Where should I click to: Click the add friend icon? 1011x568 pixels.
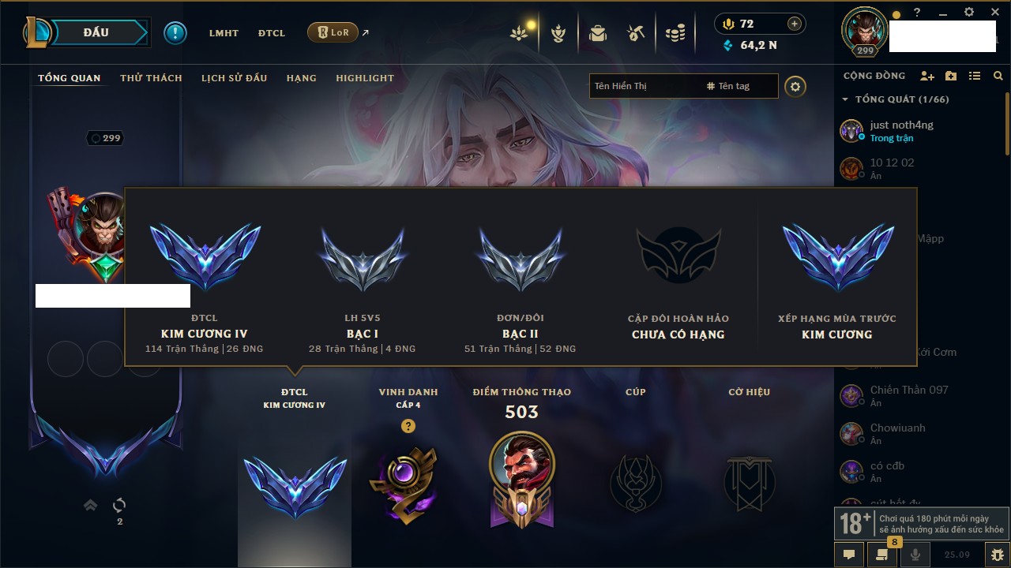[927, 76]
